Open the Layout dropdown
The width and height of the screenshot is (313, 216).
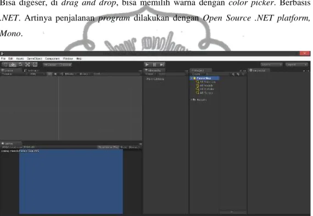(x=297, y=65)
